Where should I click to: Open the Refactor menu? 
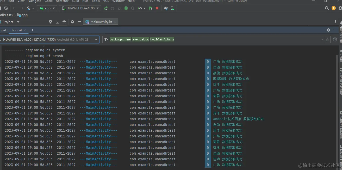point(62,1)
